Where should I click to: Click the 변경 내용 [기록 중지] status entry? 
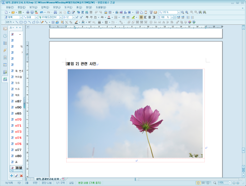point(90,183)
